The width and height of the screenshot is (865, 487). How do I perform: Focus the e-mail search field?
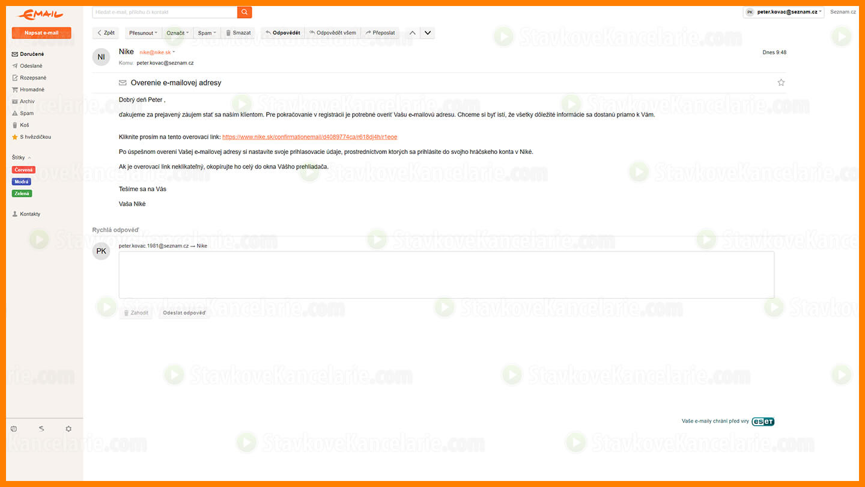click(165, 12)
